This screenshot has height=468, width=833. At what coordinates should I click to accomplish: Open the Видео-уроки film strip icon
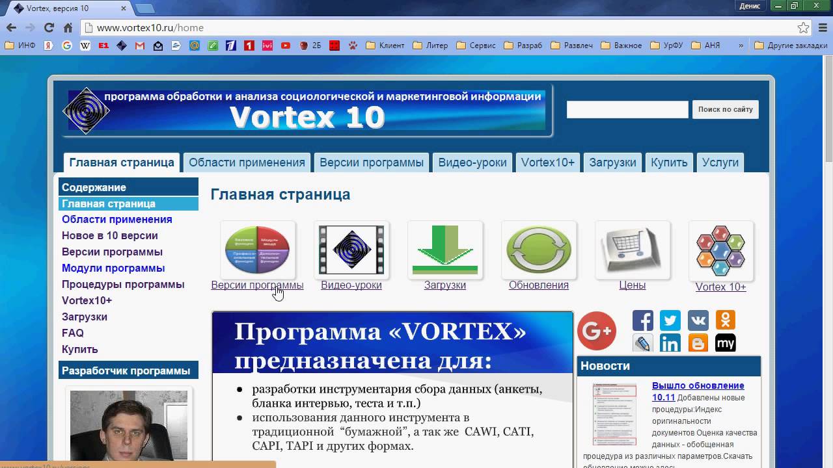click(351, 250)
